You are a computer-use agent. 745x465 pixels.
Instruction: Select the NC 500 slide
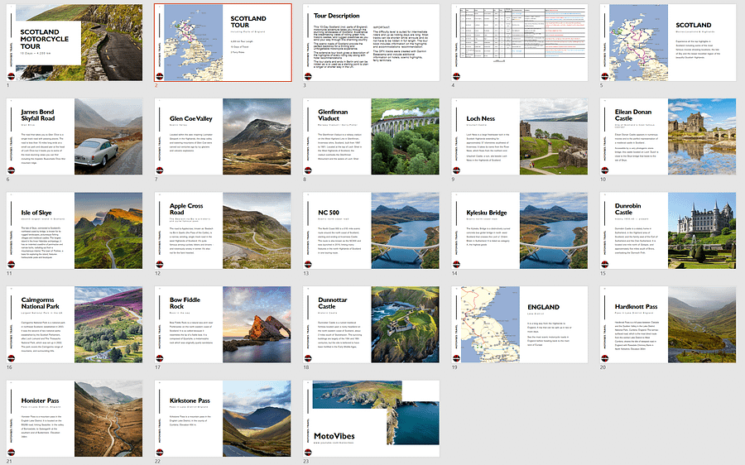tap(371, 231)
